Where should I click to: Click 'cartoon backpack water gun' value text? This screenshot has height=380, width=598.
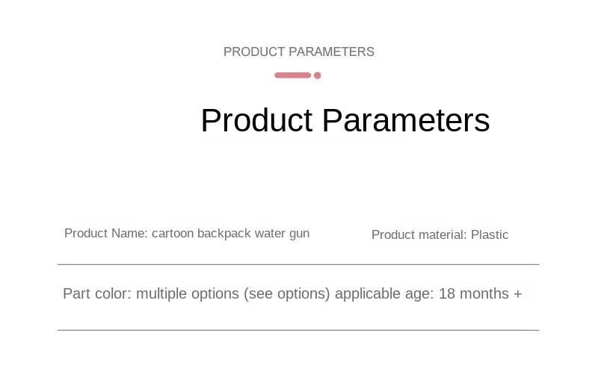click(230, 234)
